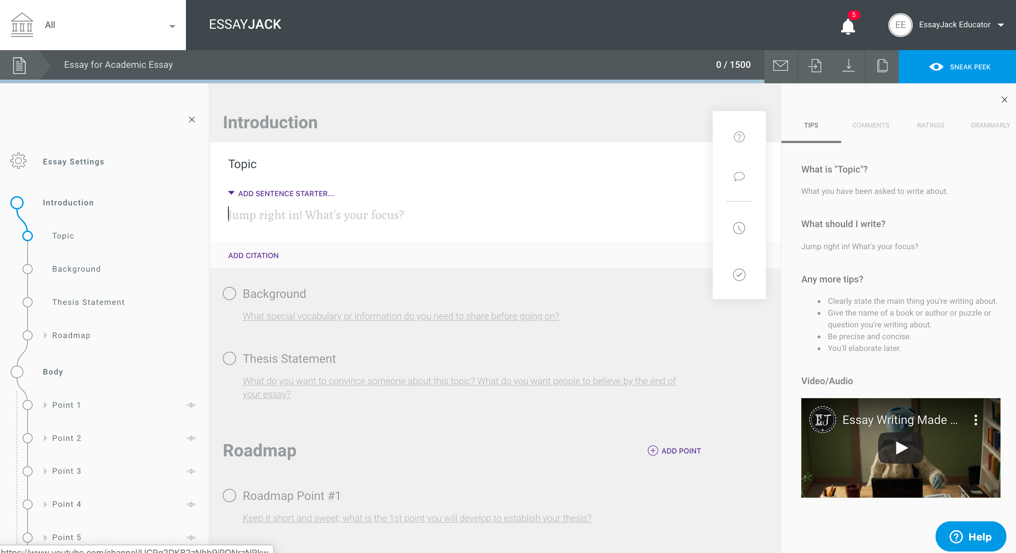The height and width of the screenshot is (553, 1016).
Task: Expand Point 3 in outline
Action: (45, 471)
